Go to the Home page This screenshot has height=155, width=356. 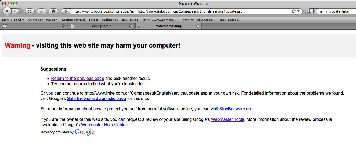point(53,11)
